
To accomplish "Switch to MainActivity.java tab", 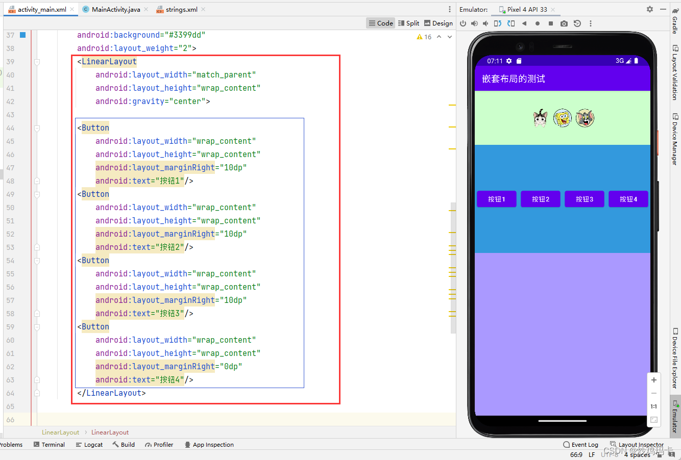I will tap(116, 9).
